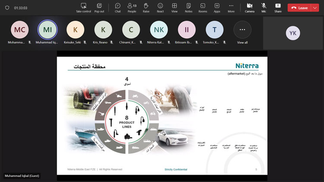324x182 pixels.
Task: Select Niterra Kat participant tile NK
Action: point(159,30)
